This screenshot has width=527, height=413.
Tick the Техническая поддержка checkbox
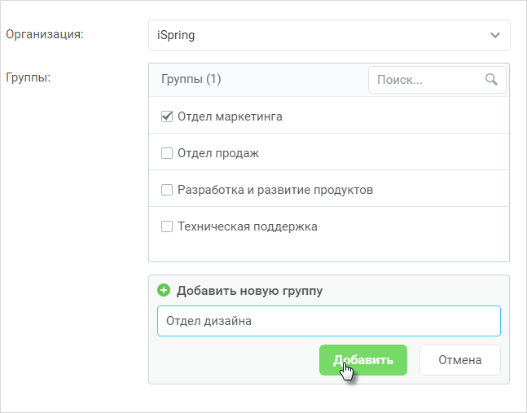pyautogui.click(x=167, y=226)
